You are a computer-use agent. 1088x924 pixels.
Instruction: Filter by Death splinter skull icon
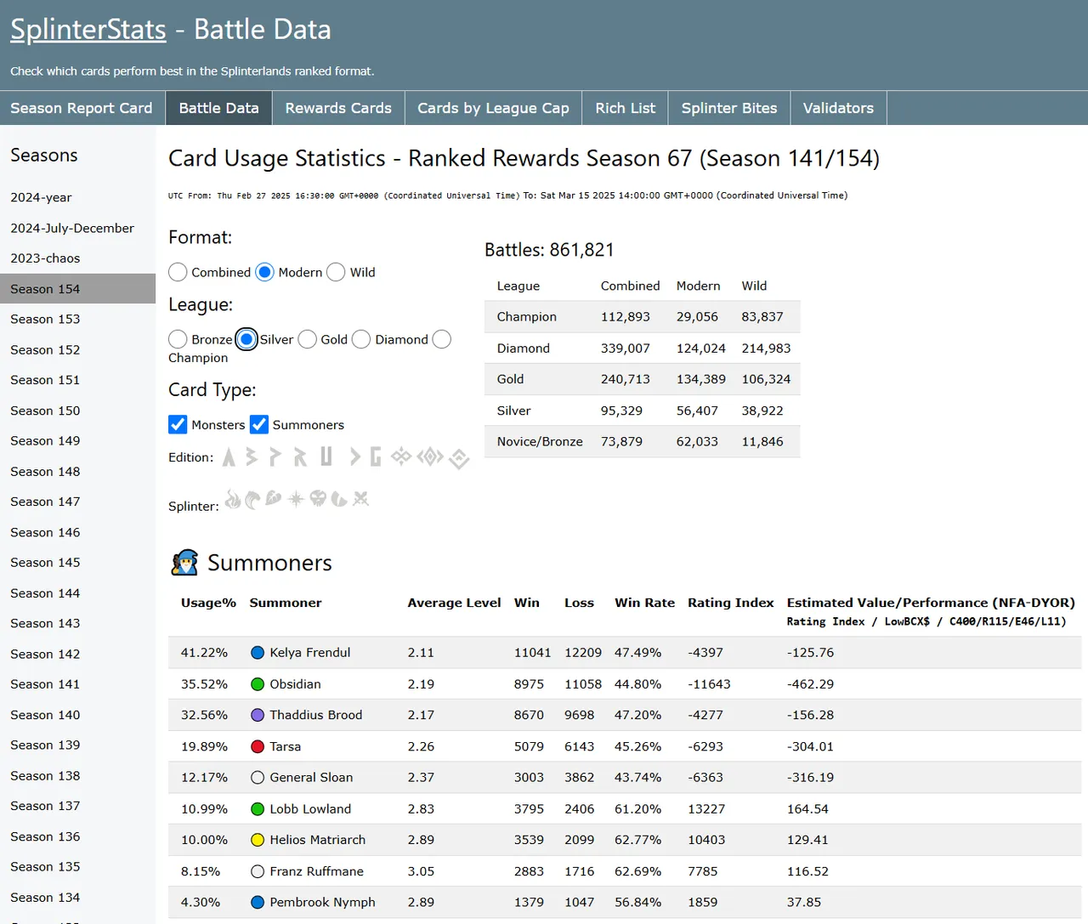[318, 499]
